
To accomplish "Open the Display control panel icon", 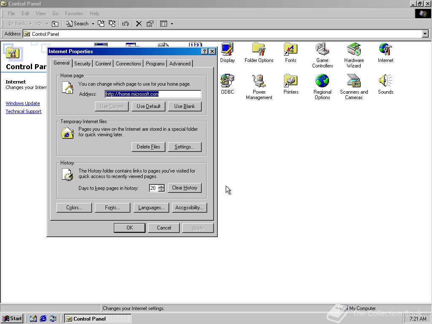I will [x=227, y=53].
